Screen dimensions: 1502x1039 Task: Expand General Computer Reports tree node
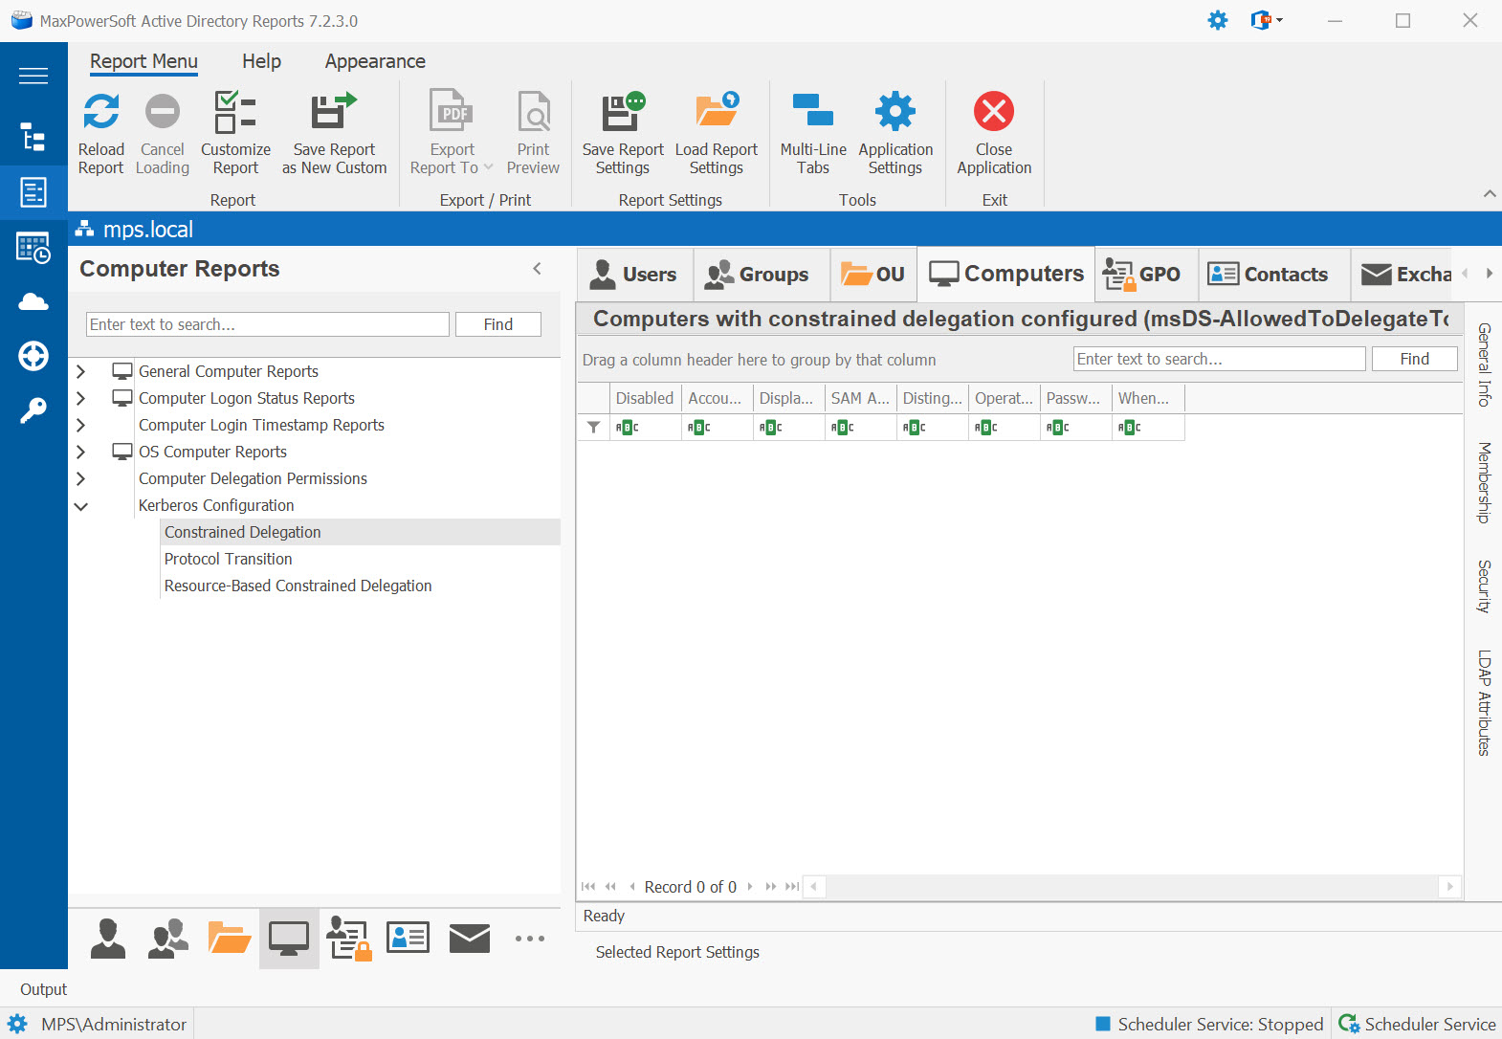click(x=81, y=371)
